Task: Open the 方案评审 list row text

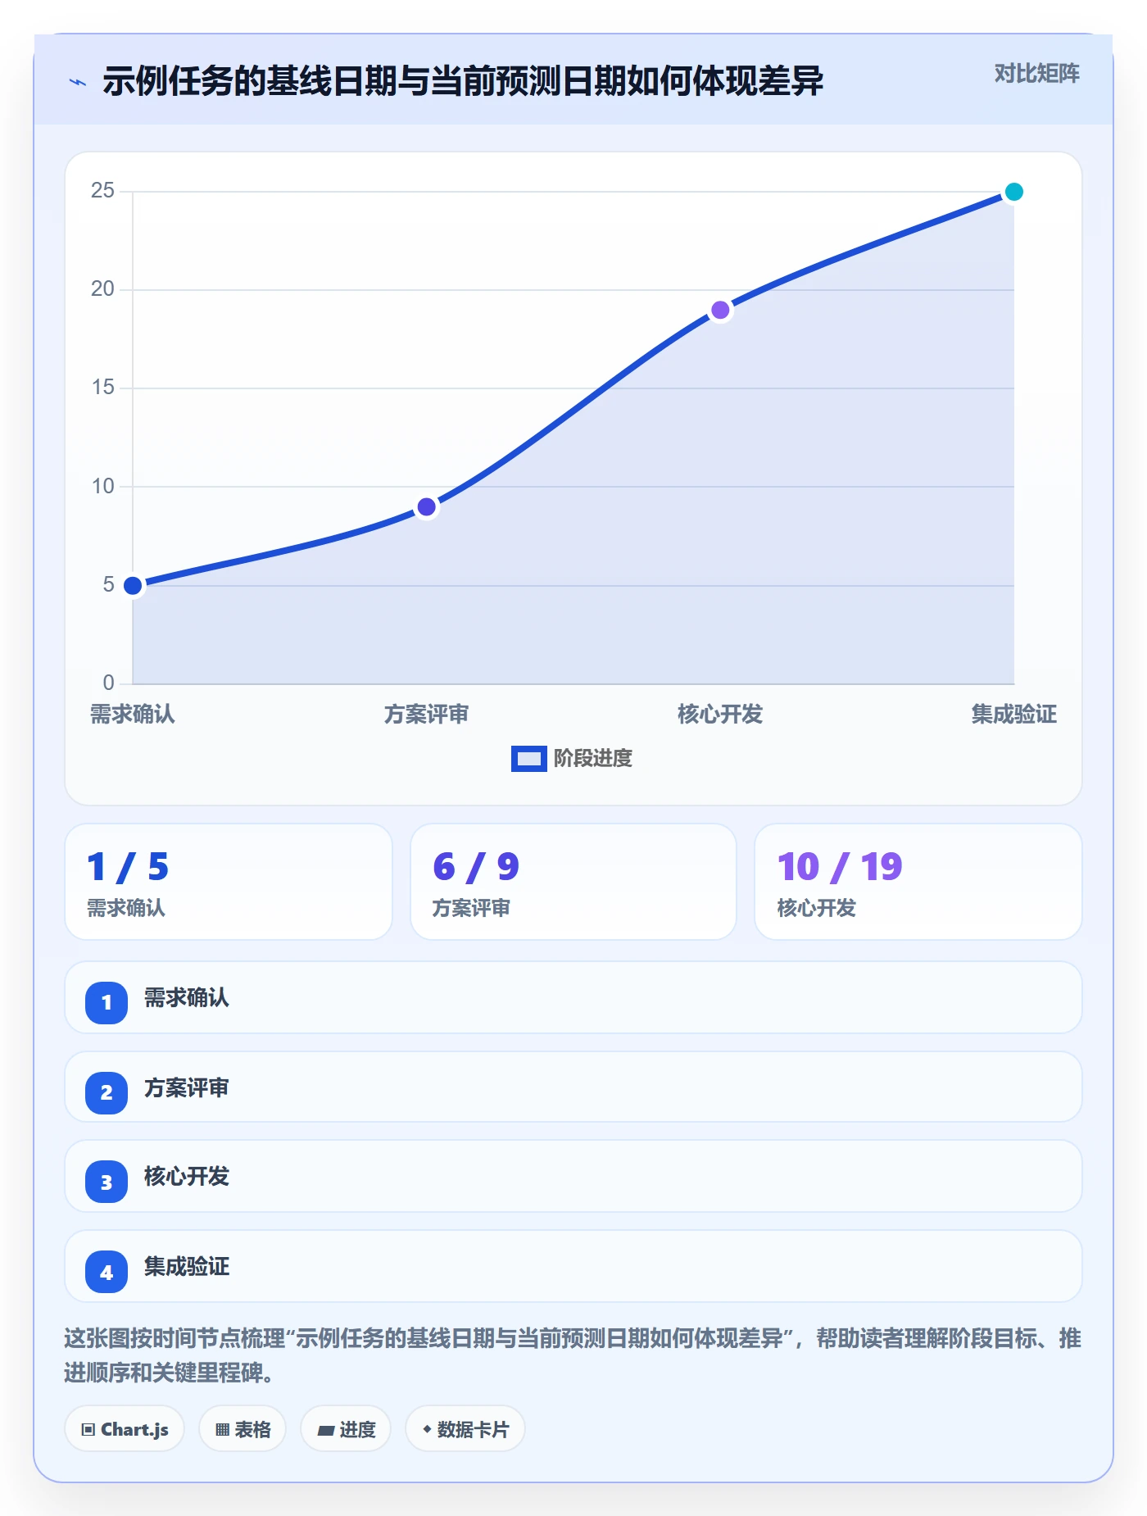Action: [x=187, y=1087]
